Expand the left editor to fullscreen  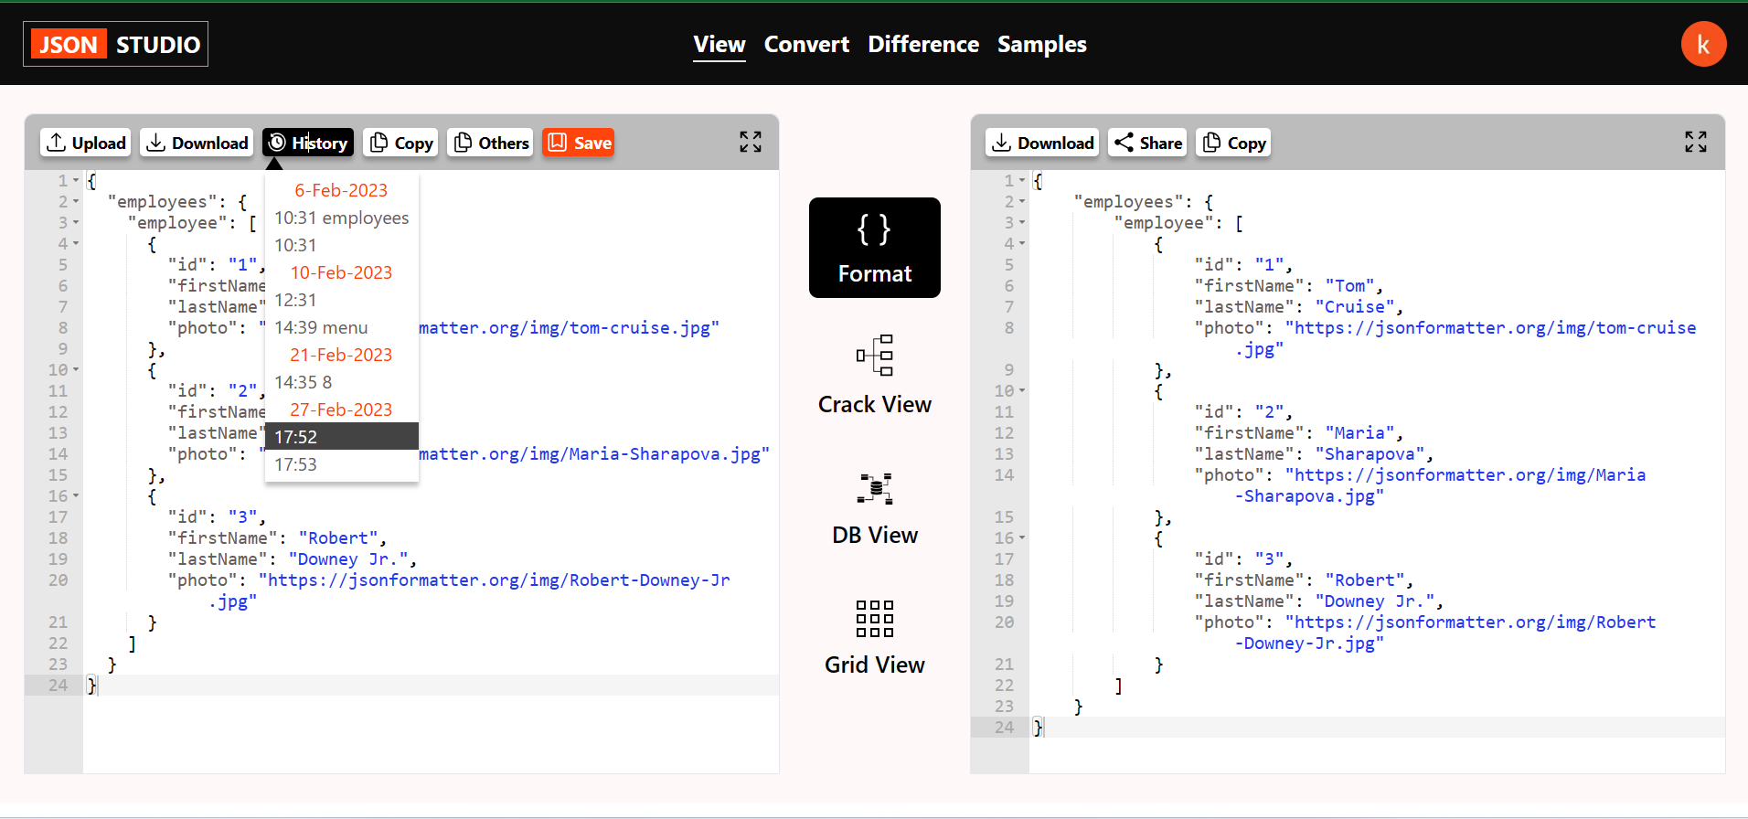point(751,142)
